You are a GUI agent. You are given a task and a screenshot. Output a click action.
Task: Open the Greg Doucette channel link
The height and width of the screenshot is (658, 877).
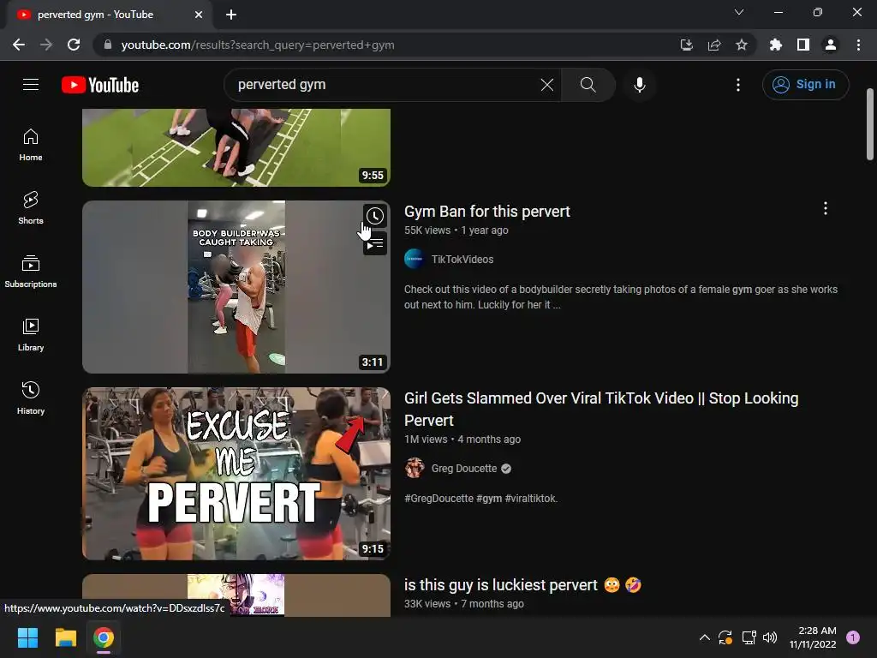pos(464,469)
